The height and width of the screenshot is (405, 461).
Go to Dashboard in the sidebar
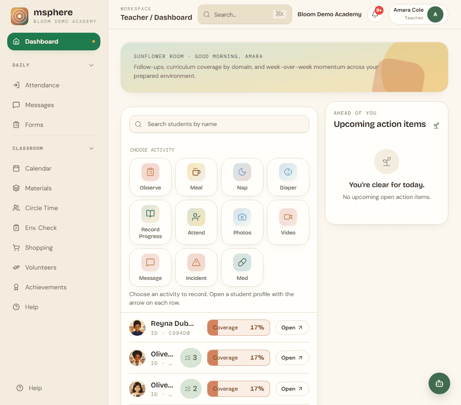[54, 41]
